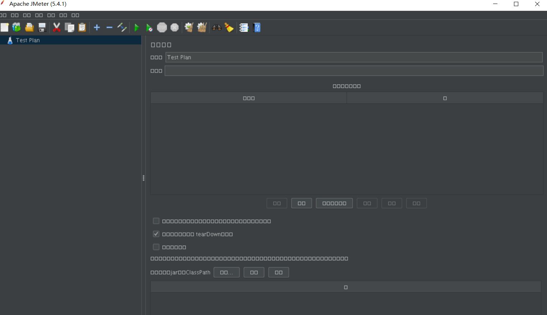
Task: Click the empty comments field below the name
Action: tap(354, 71)
